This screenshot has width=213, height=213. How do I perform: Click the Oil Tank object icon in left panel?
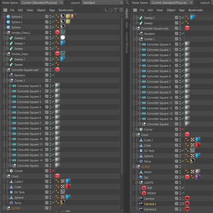(11, 192)
